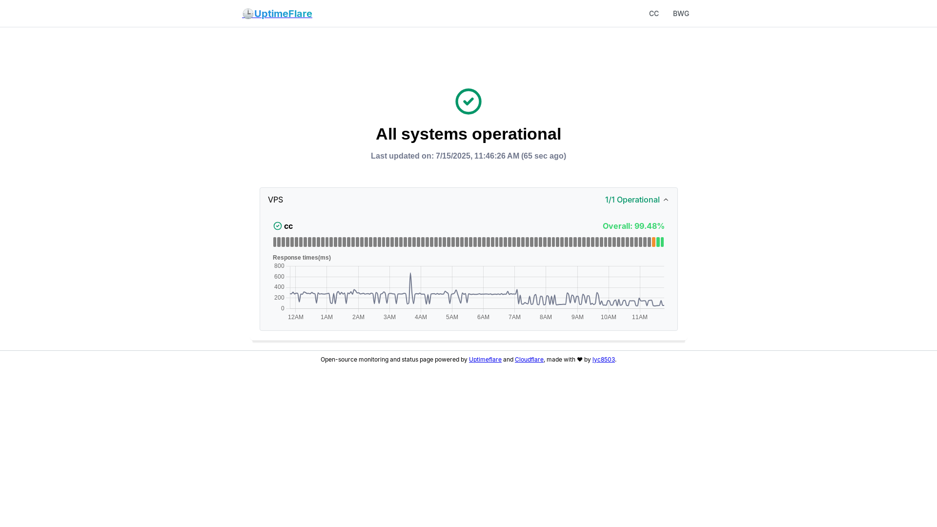The image size is (937, 527).
Task: Collapse the VPS group chevron
Action: pos(666,200)
